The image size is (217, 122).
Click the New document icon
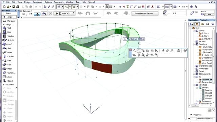[x=4, y=7]
